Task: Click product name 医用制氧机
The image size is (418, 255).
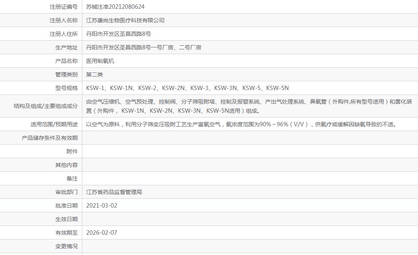Action: 100,61
